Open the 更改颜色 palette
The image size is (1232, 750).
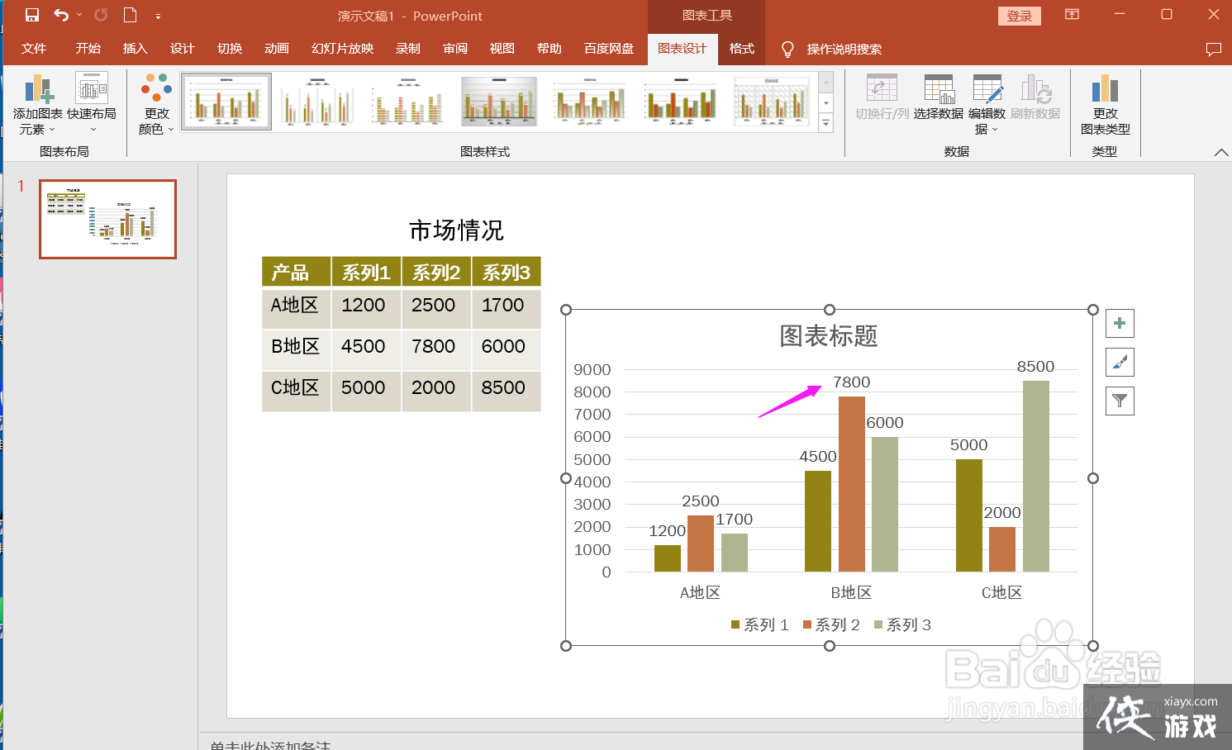pyautogui.click(x=156, y=104)
